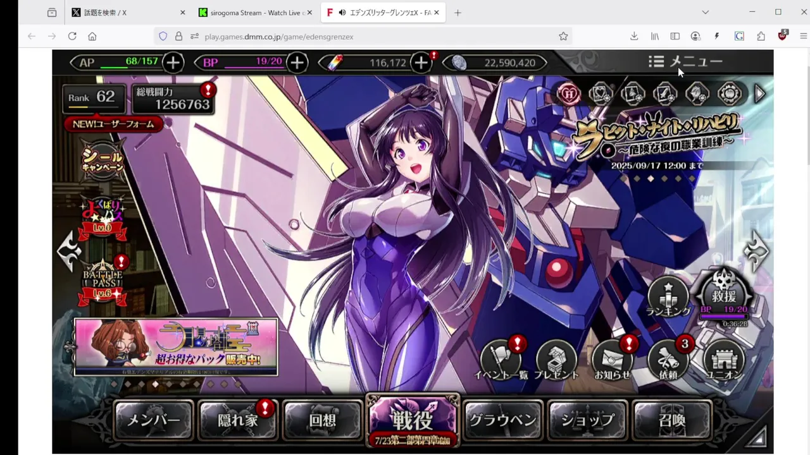810x455 pixels.
Task: Open the browser hamburger menu
Action: tap(804, 37)
